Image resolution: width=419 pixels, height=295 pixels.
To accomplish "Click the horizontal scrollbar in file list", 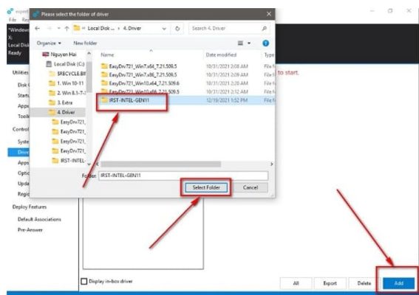I will click(x=160, y=164).
